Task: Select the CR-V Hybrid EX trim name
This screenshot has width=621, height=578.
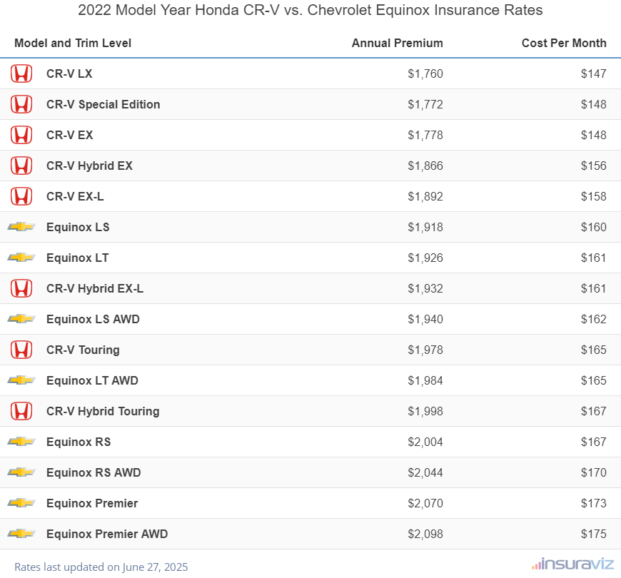Action: (x=89, y=166)
